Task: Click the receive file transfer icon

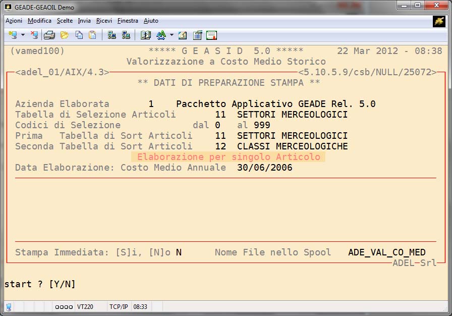Action: point(126,35)
